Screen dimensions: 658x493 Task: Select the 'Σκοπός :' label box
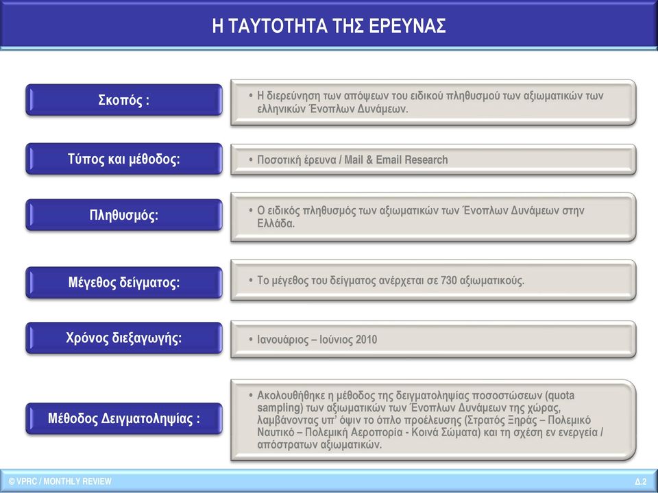pyautogui.click(x=124, y=100)
